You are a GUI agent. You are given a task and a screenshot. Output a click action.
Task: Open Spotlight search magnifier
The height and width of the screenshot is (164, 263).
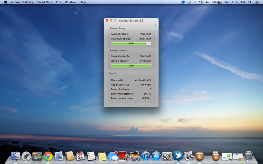[x=250, y=2]
